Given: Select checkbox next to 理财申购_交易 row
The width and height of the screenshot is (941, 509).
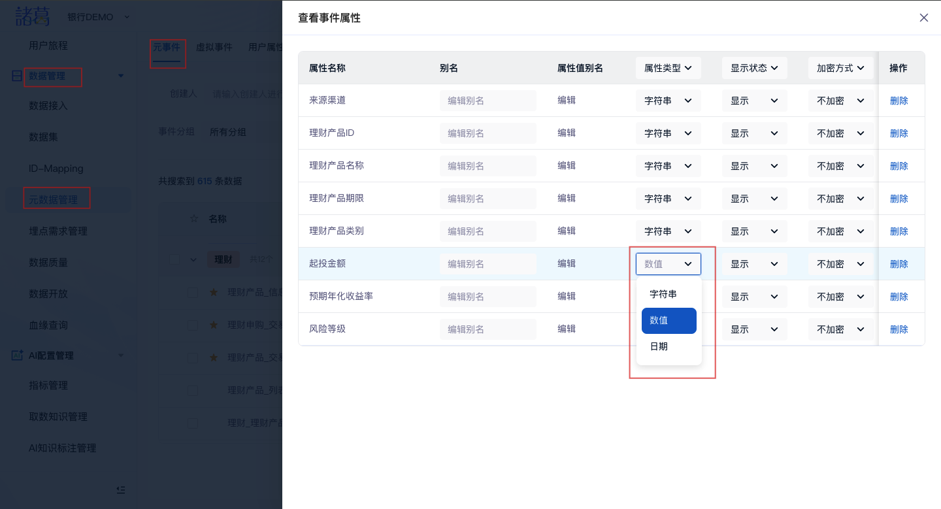Looking at the screenshot, I should [193, 325].
